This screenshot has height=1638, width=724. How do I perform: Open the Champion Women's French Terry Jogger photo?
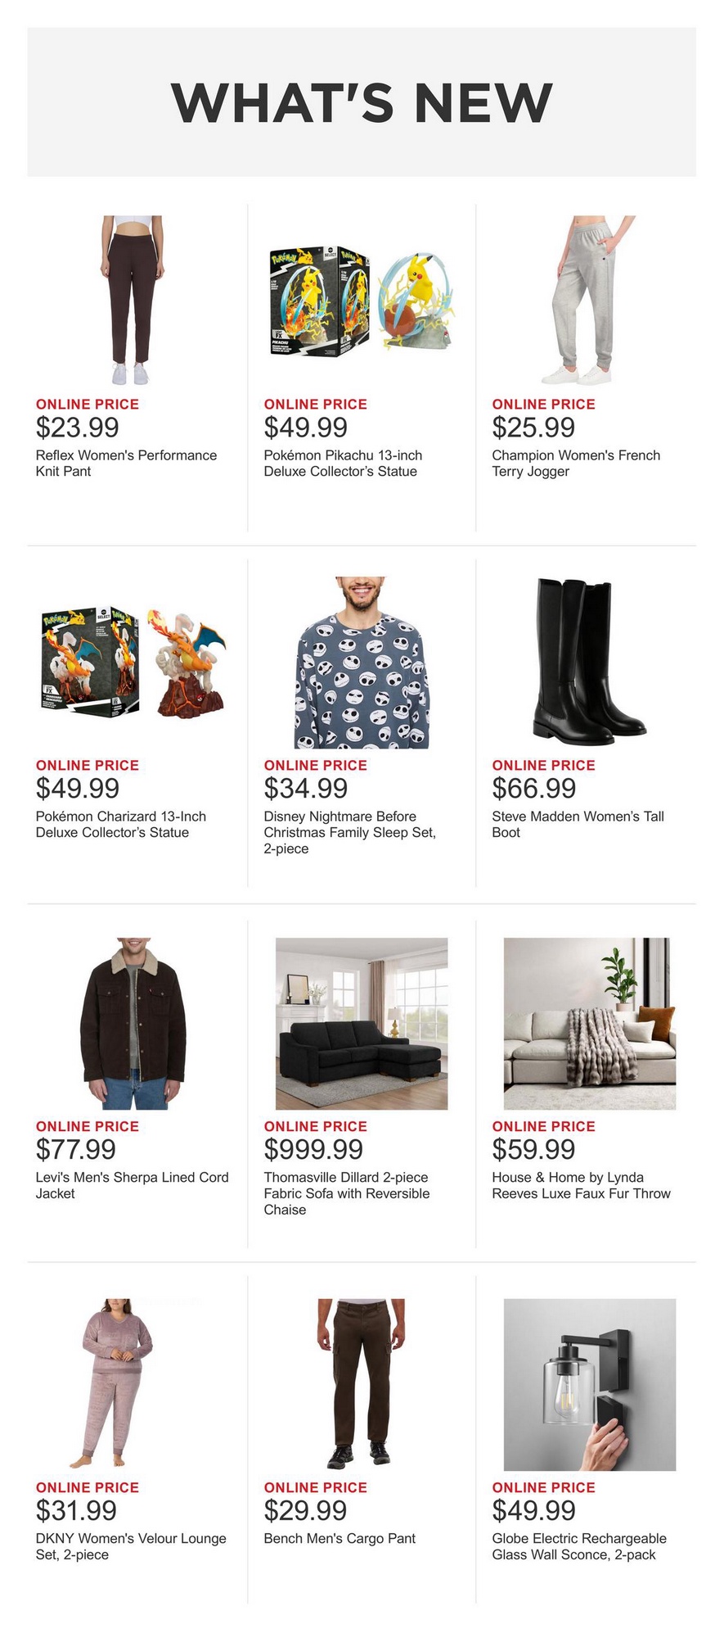coord(589,301)
